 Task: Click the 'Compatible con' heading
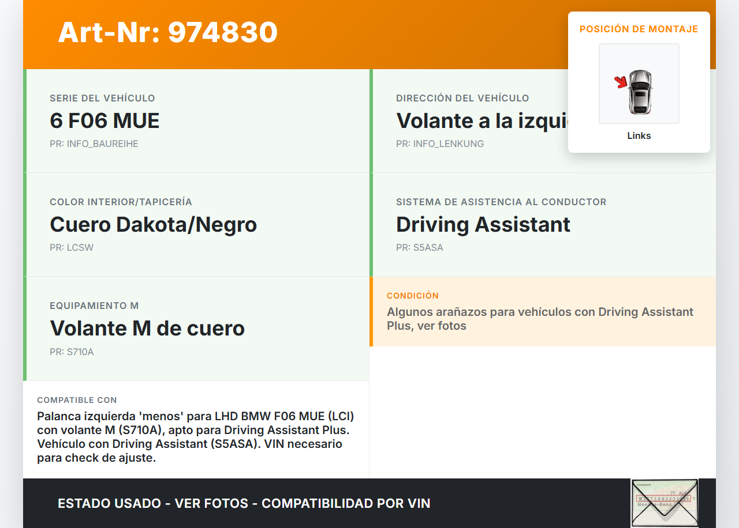tap(77, 400)
